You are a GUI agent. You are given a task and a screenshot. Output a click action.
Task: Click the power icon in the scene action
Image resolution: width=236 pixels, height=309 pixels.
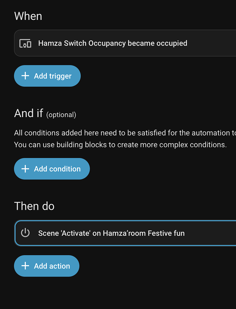(x=25, y=233)
